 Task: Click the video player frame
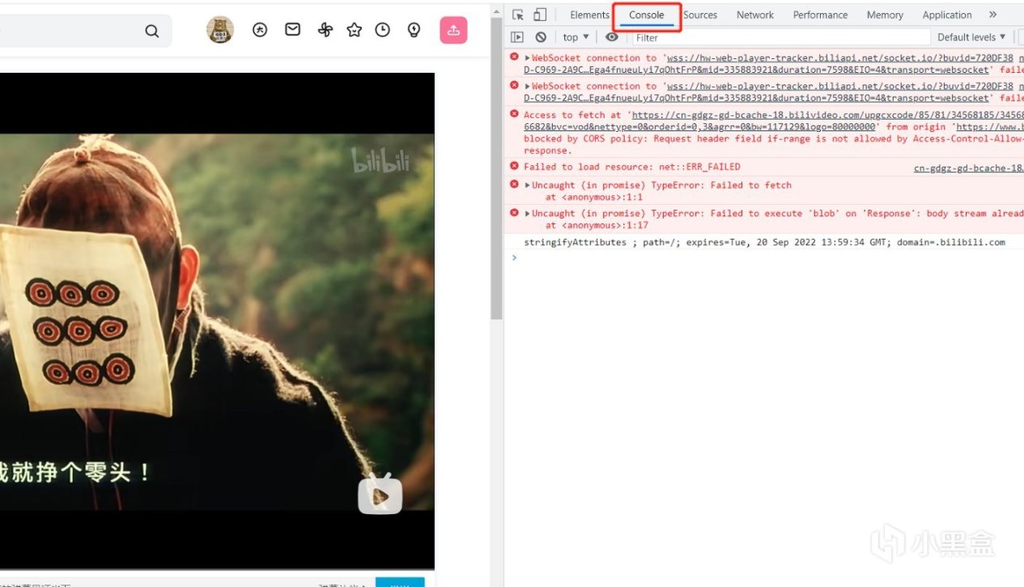tap(217, 321)
